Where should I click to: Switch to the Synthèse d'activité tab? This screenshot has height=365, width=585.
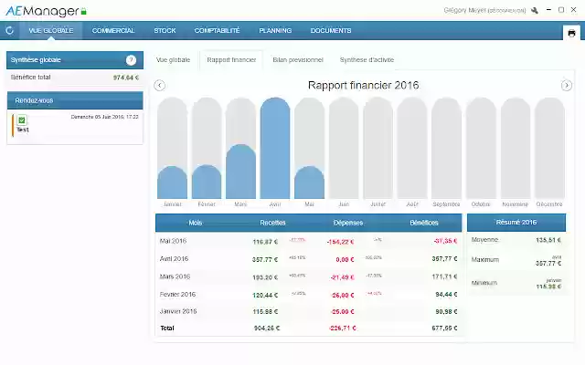point(367,59)
